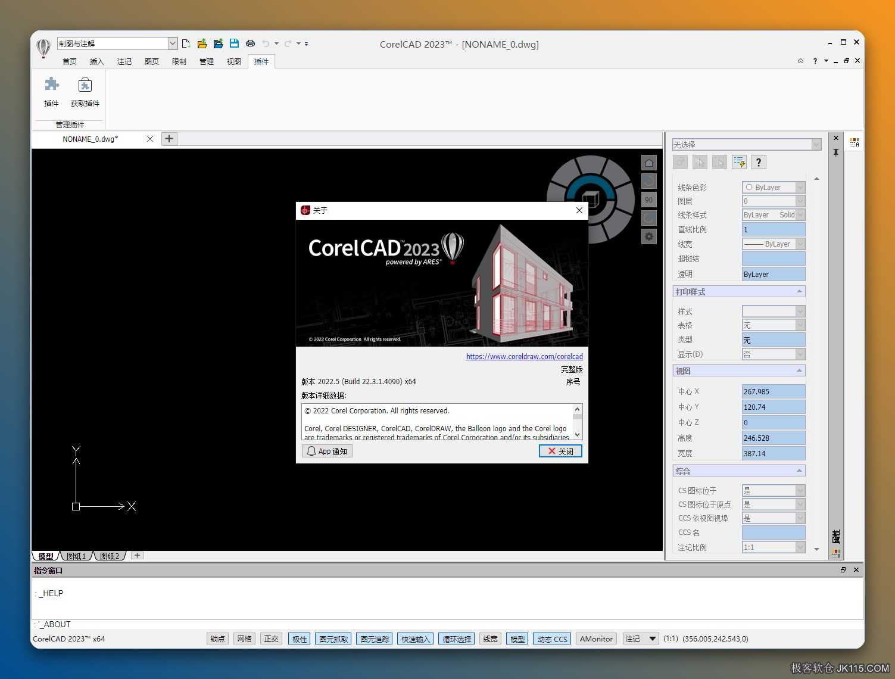Screen dimensions: 895x679
Task: Click the 直线比例 value field
Action: (774, 229)
